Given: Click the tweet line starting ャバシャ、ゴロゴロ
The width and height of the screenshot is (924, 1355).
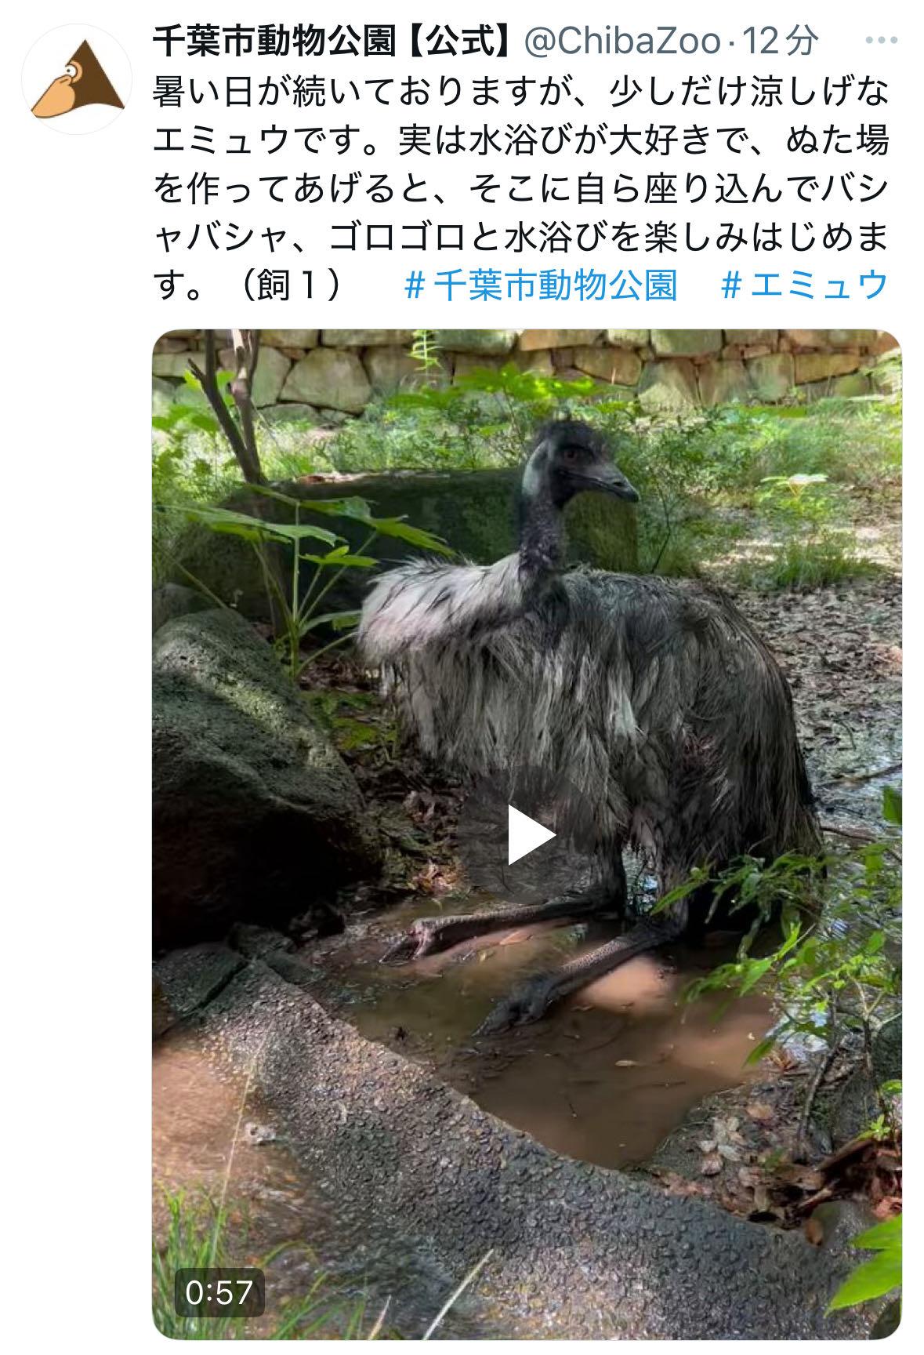Looking at the screenshot, I should point(521,236).
